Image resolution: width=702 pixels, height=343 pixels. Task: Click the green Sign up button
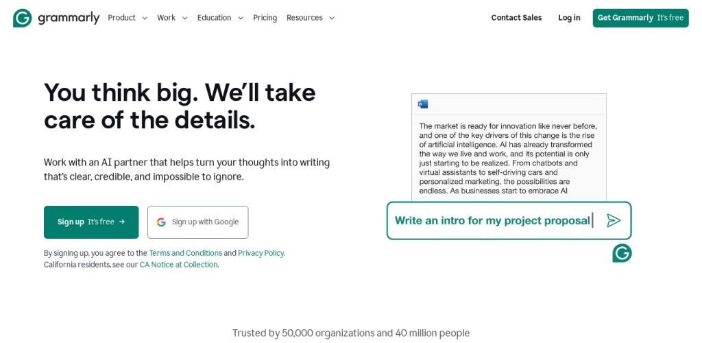[x=91, y=222]
